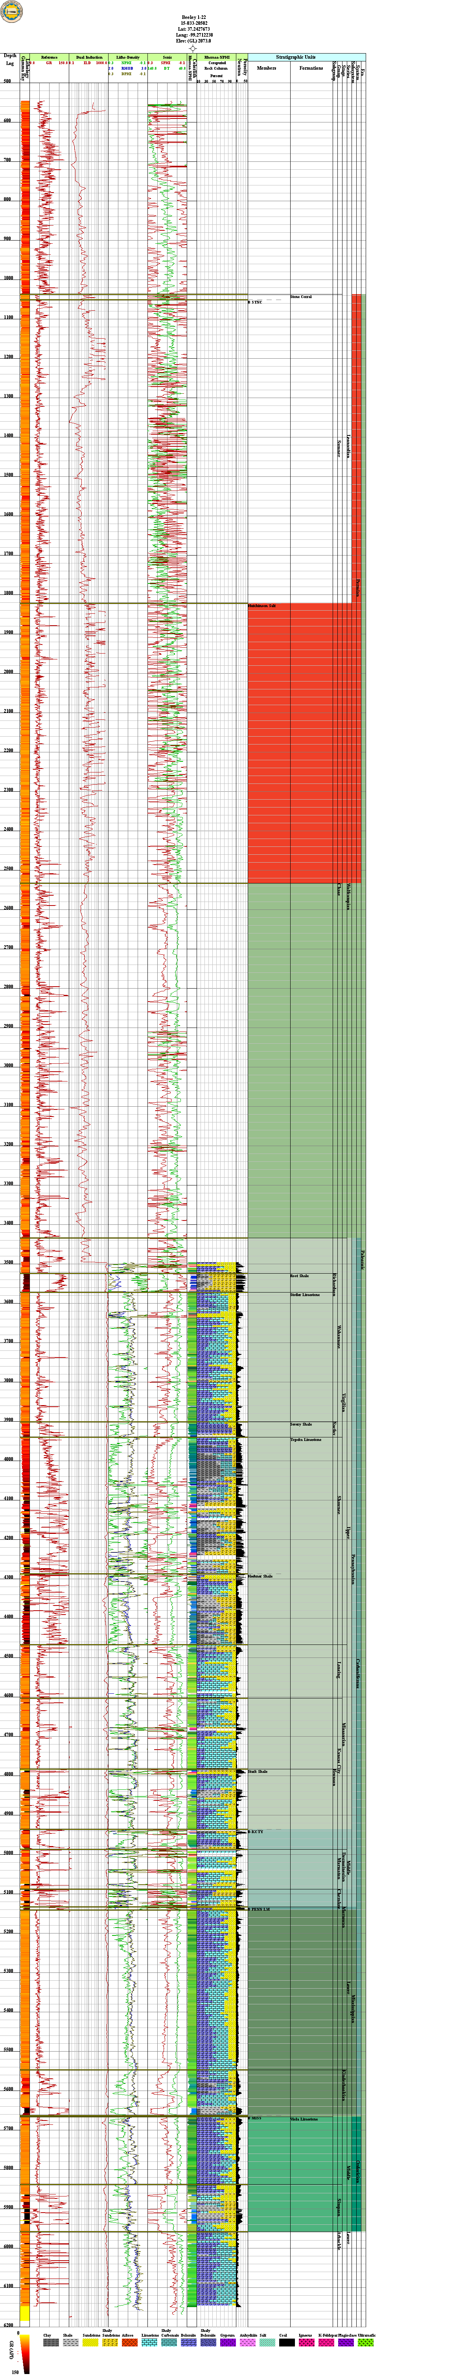This screenshot has height=2376, width=464.
Task: Click the 'Lat: 37.2427673' line
Action: pyautogui.click(x=193, y=29)
